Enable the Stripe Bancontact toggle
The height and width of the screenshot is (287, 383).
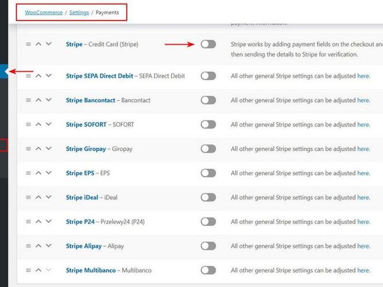[208, 100]
